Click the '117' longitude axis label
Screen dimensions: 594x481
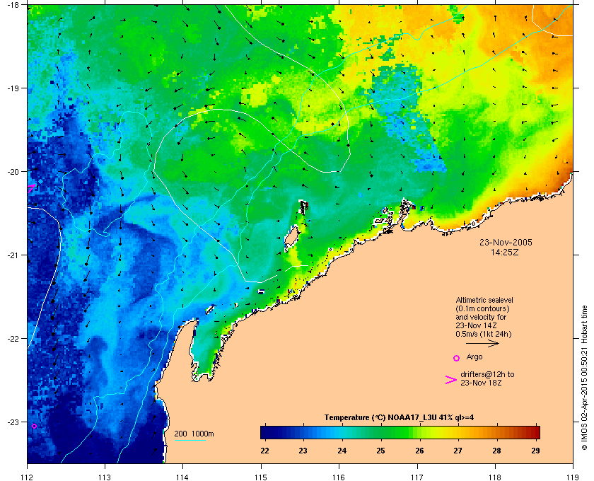click(417, 477)
